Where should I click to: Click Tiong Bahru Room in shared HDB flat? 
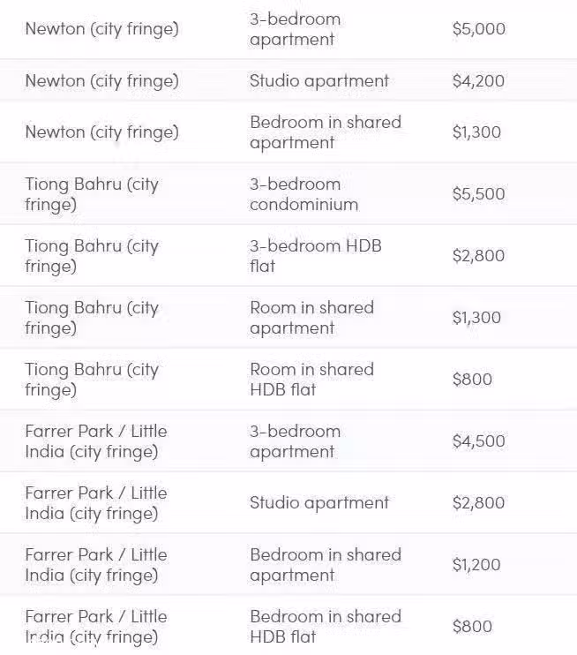point(312,380)
